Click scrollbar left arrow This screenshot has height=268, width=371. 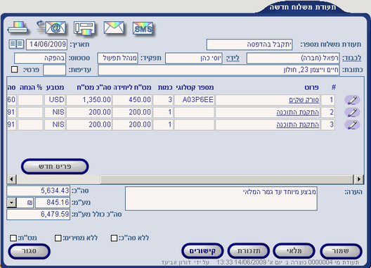[x=11, y=179]
